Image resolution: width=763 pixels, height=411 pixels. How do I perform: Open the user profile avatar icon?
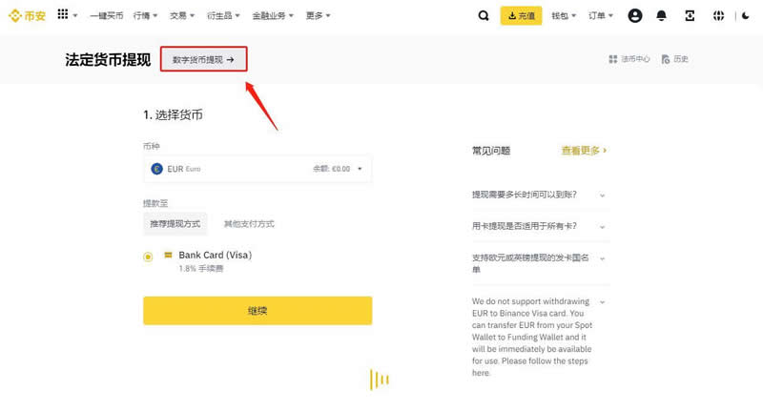tap(634, 15)
